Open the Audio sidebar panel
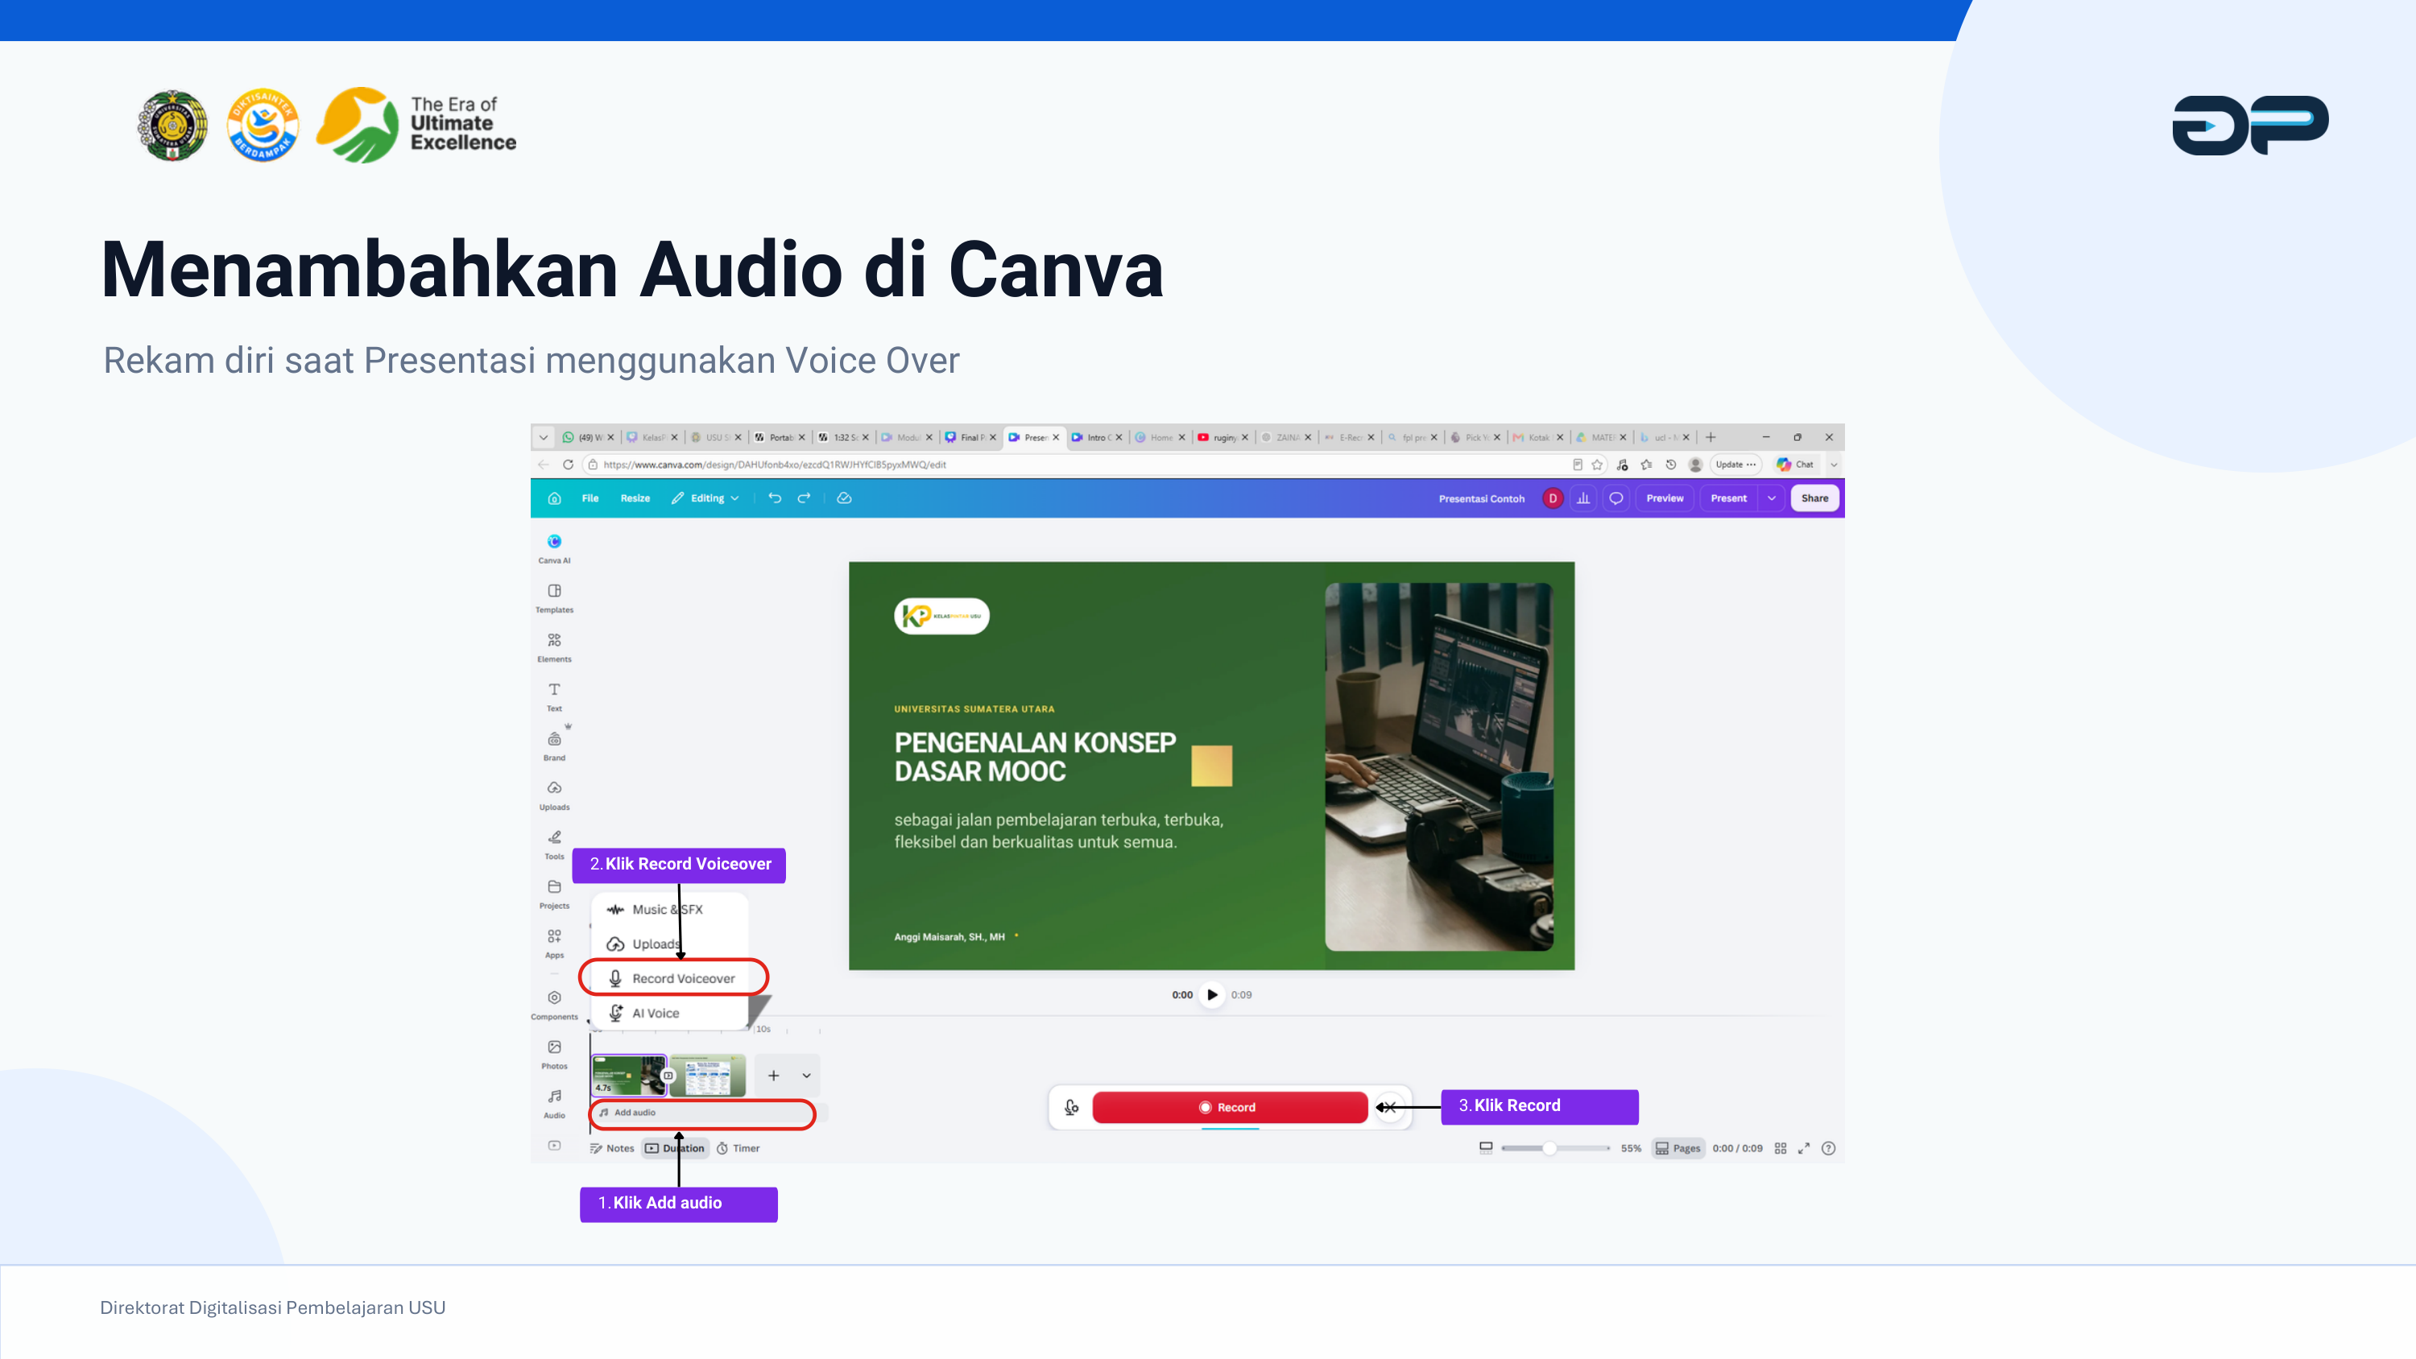 pos(554,1103)
